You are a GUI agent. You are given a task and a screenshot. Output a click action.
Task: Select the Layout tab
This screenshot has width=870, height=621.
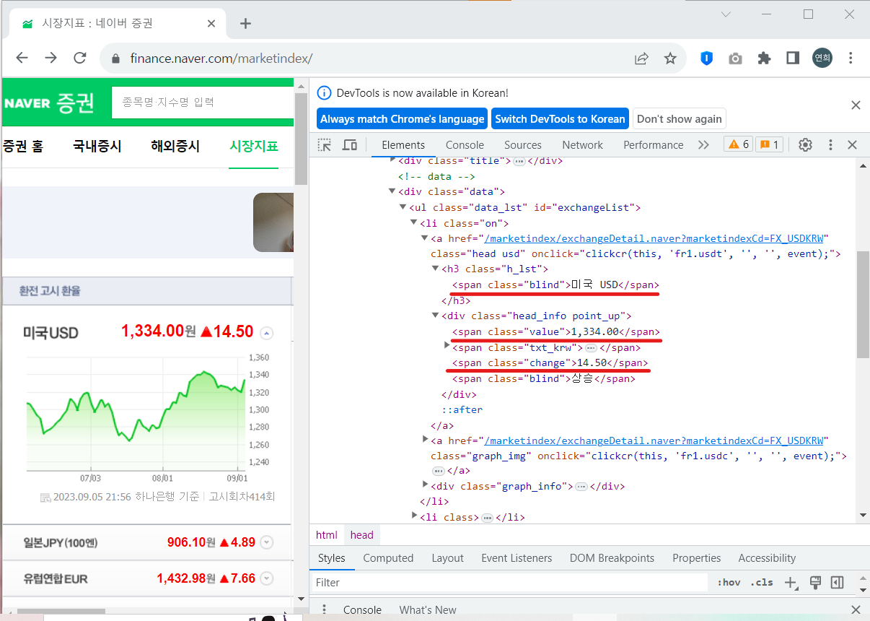click(x=447, y=558)
